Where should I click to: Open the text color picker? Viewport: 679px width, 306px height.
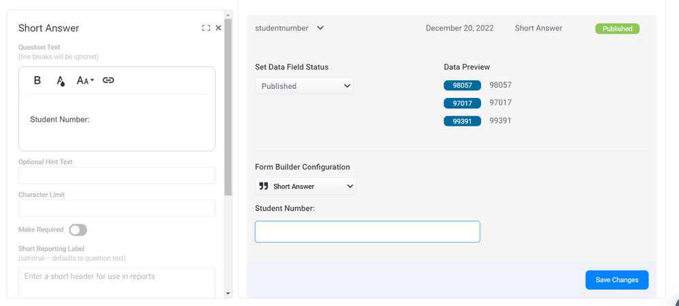click(61, 81)
